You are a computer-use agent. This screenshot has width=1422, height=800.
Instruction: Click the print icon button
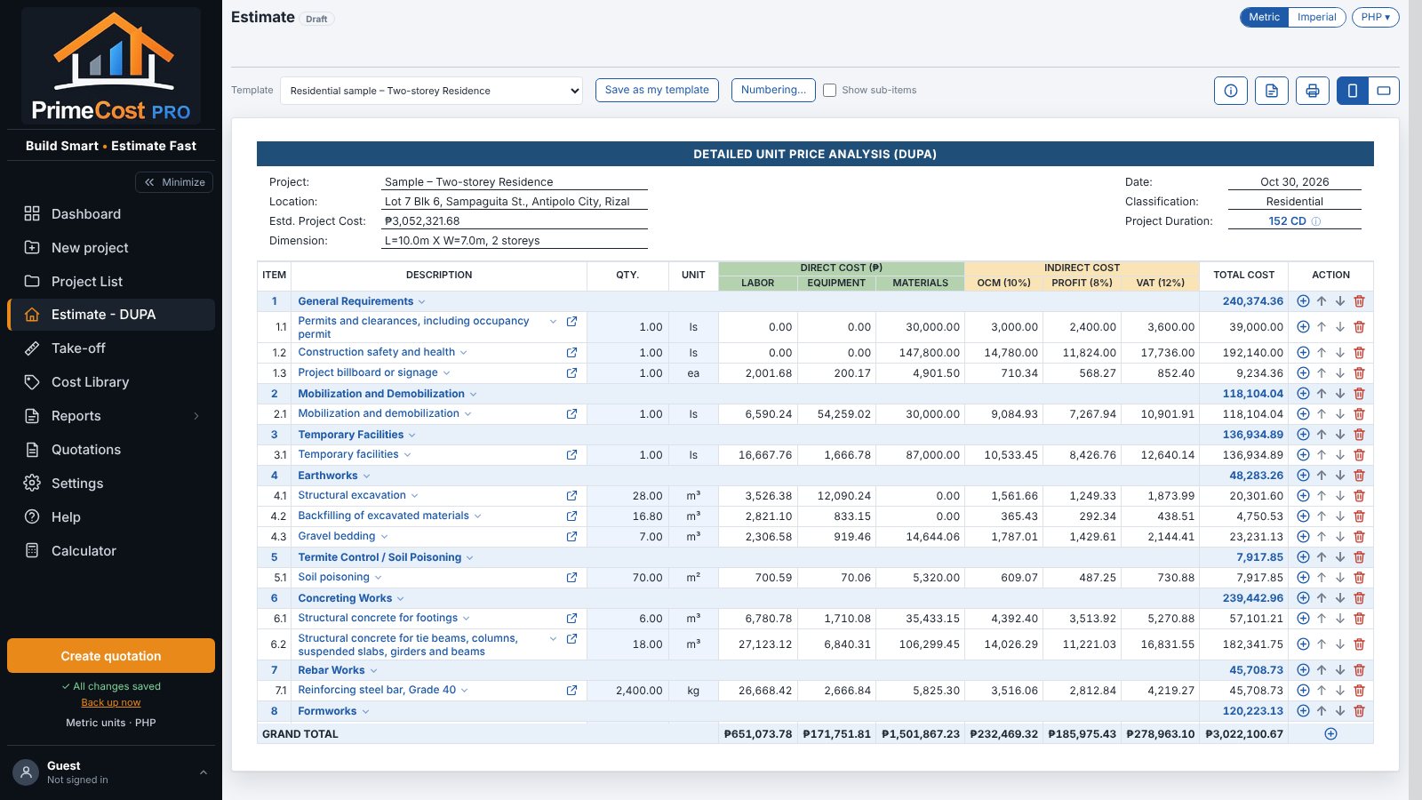1313,91
